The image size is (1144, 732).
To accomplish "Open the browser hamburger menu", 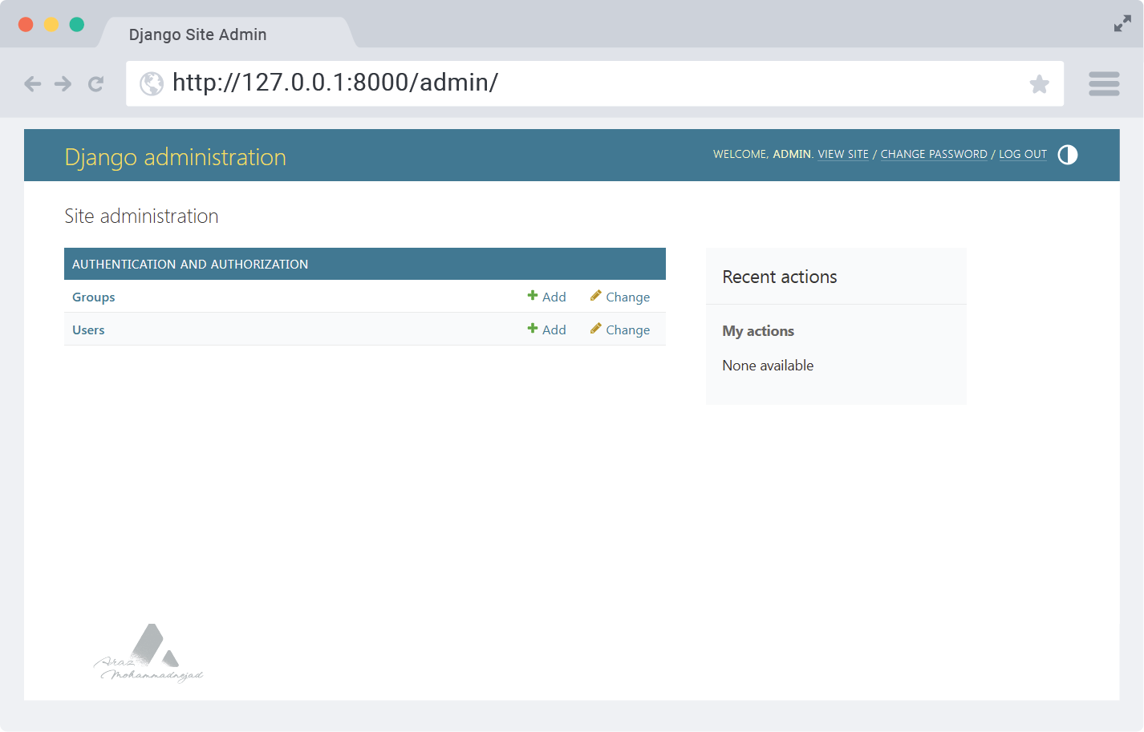I will coord(1104,83).
